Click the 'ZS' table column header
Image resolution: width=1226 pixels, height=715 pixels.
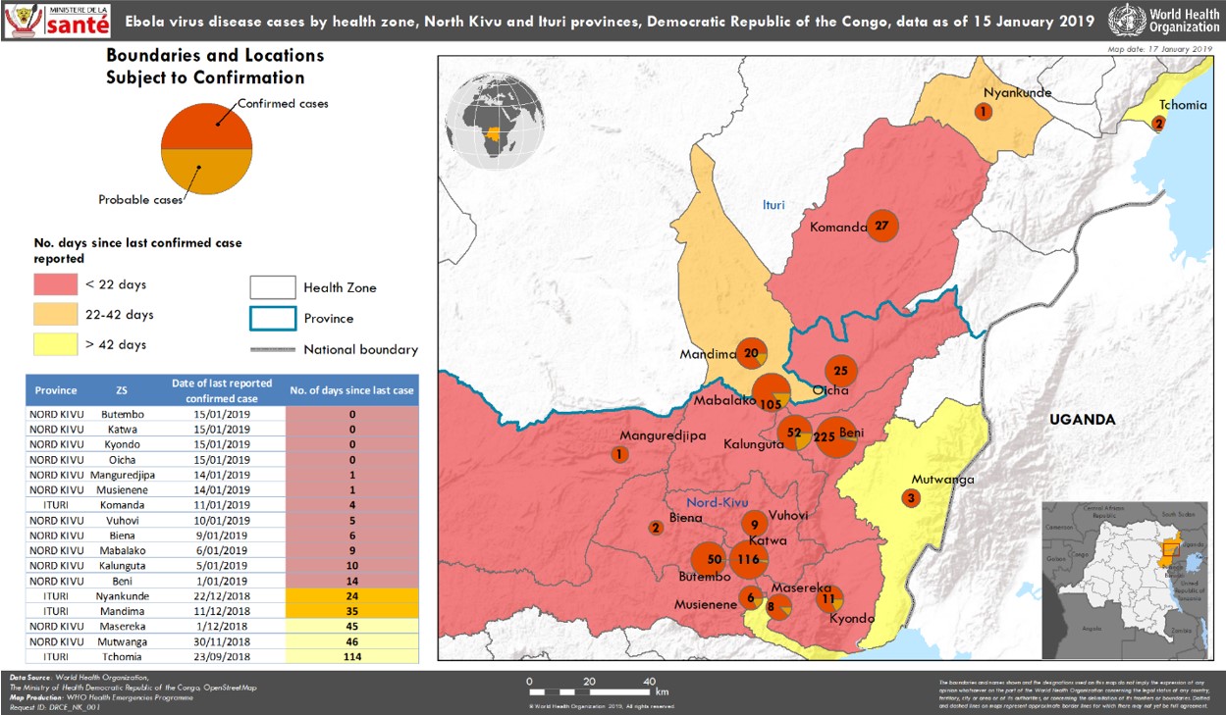click(121, 389)
